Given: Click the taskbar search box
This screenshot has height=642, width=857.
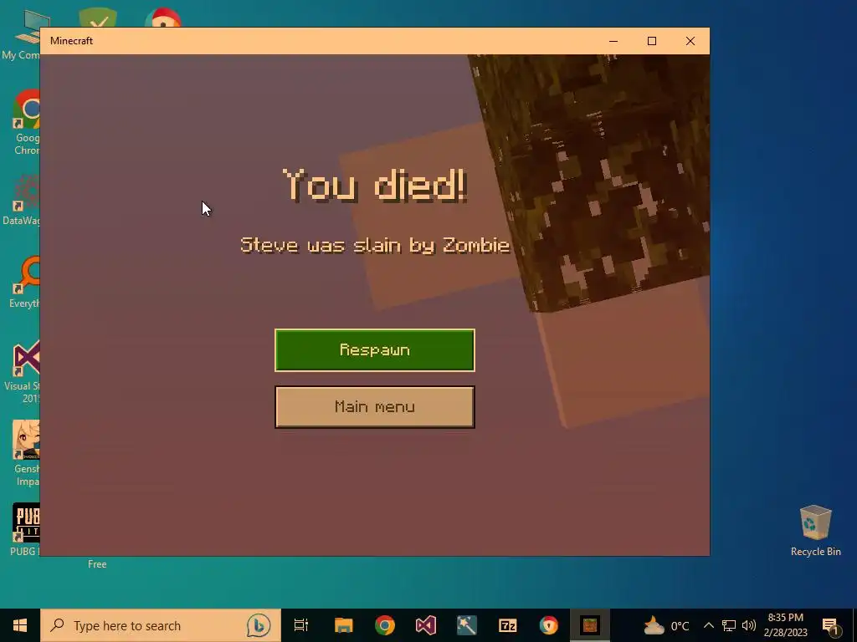Looking at the screenshot, I should click(161, 625).
